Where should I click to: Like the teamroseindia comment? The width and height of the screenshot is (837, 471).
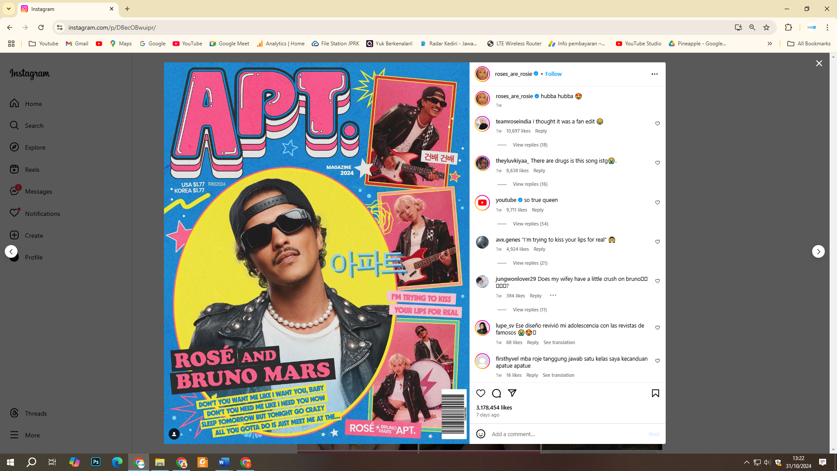coord(657,124)
